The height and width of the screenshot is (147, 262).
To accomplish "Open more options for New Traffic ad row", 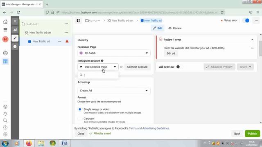I will (x=59, y=41).
